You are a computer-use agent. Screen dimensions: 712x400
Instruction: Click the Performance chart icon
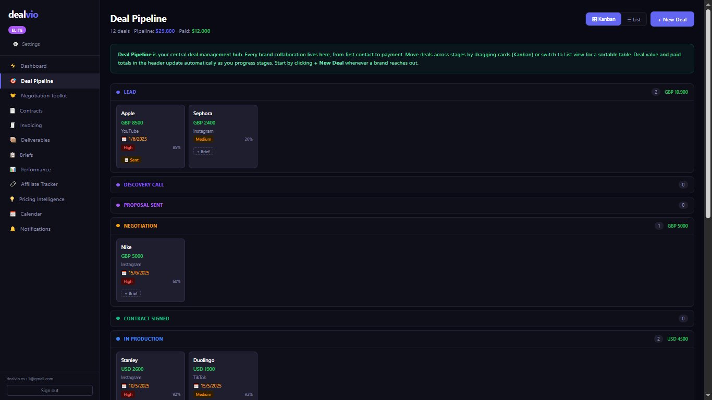[13, 170]
